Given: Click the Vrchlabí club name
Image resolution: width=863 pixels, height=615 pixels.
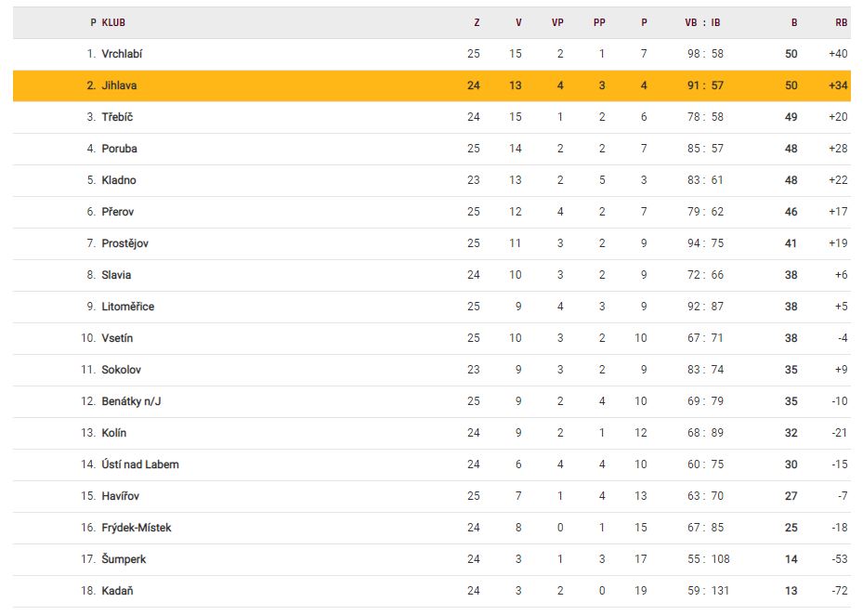Looking at the screenshot, I should pos(122,54).
